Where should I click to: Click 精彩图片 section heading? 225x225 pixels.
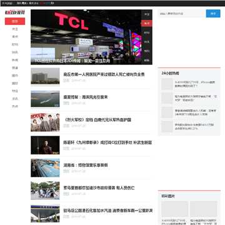click(x=168, y=196)
